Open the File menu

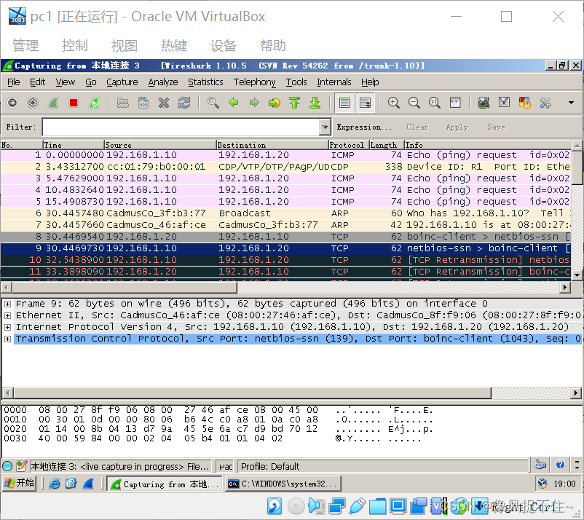[14, 82]
